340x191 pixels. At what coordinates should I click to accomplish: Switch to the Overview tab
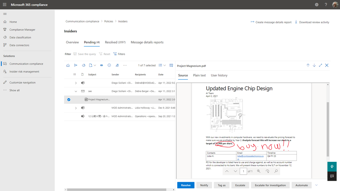click(72, 42)
